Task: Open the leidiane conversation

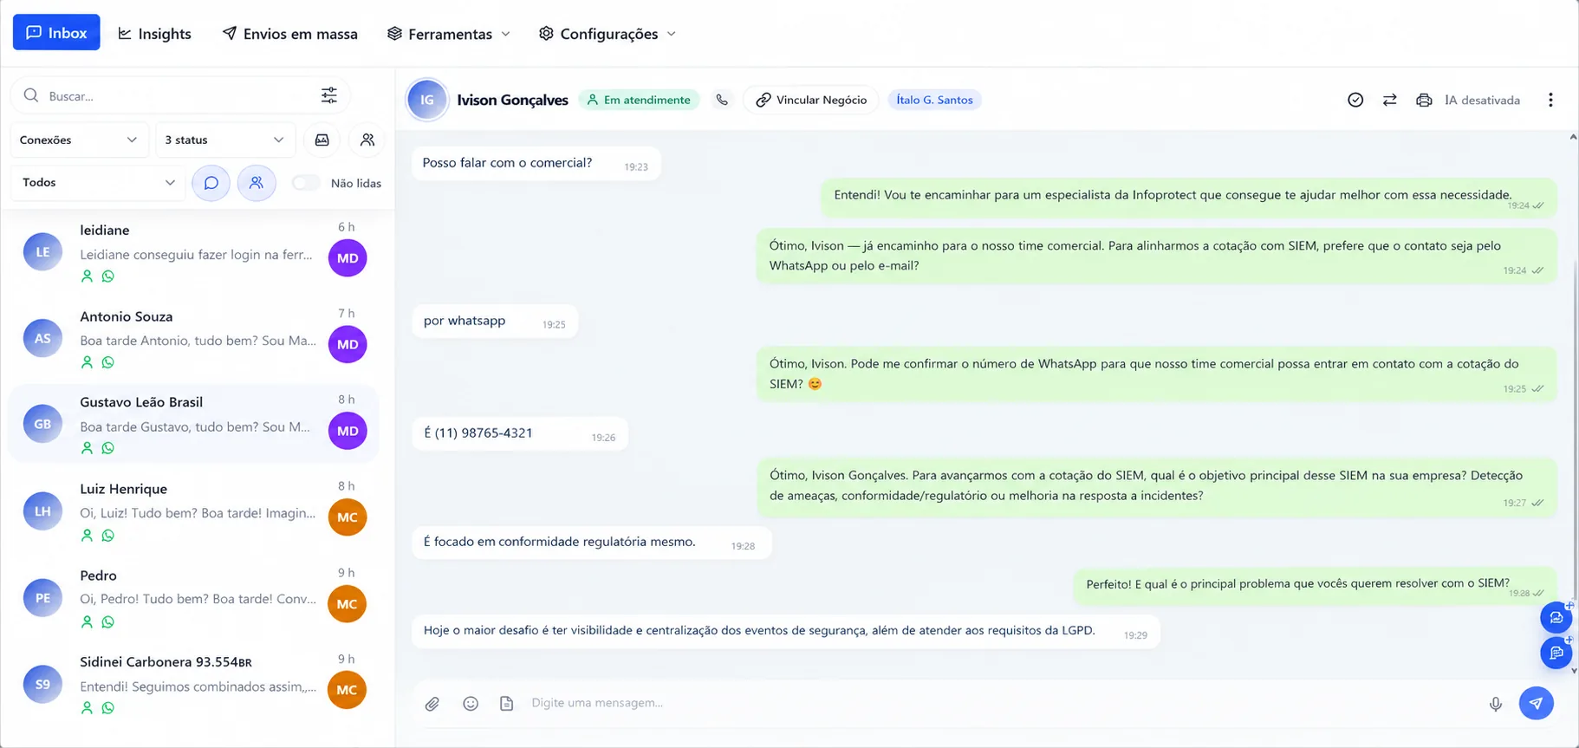Action: point(194,252)
